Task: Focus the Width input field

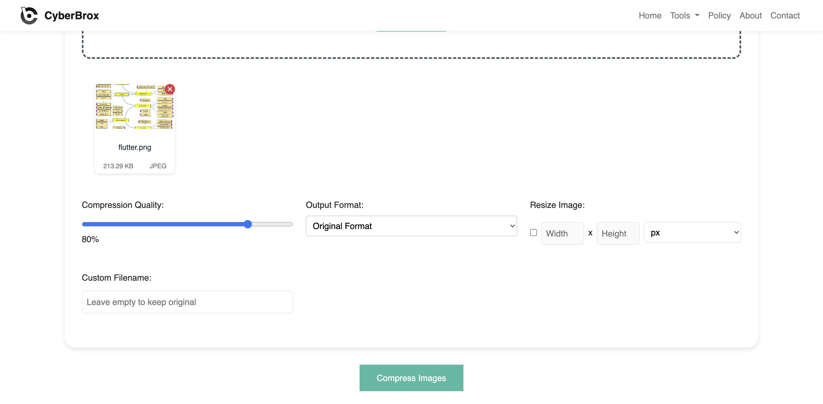Action: click(x=562, y=234)
